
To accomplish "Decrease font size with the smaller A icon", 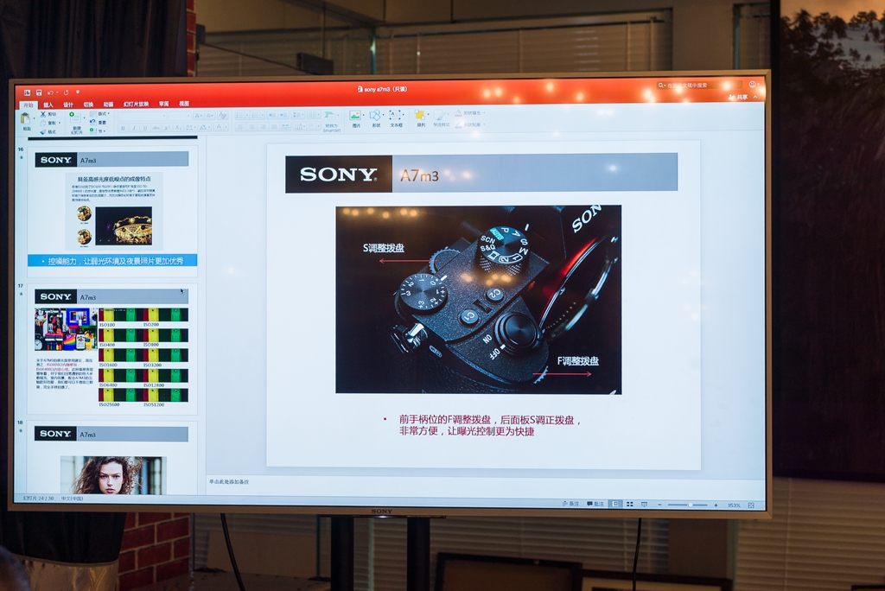I will 209,116.
